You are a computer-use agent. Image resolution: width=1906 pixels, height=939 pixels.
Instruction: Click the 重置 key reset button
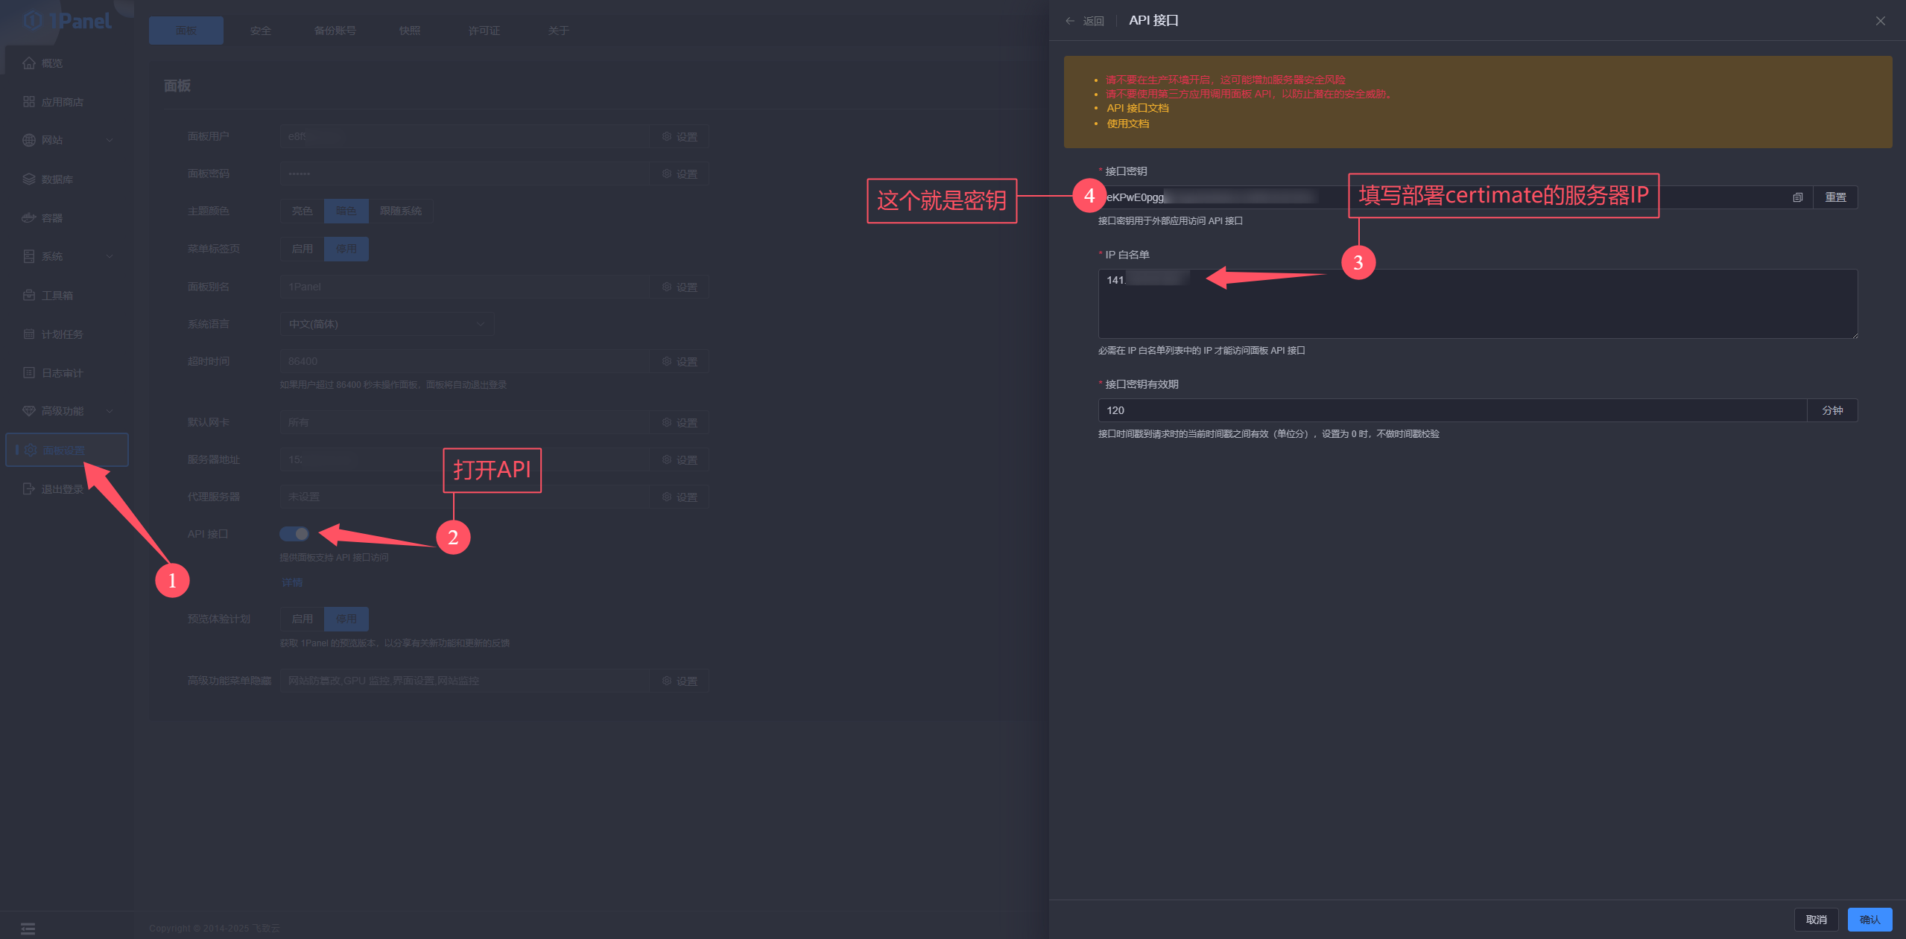pos(1835,197)
